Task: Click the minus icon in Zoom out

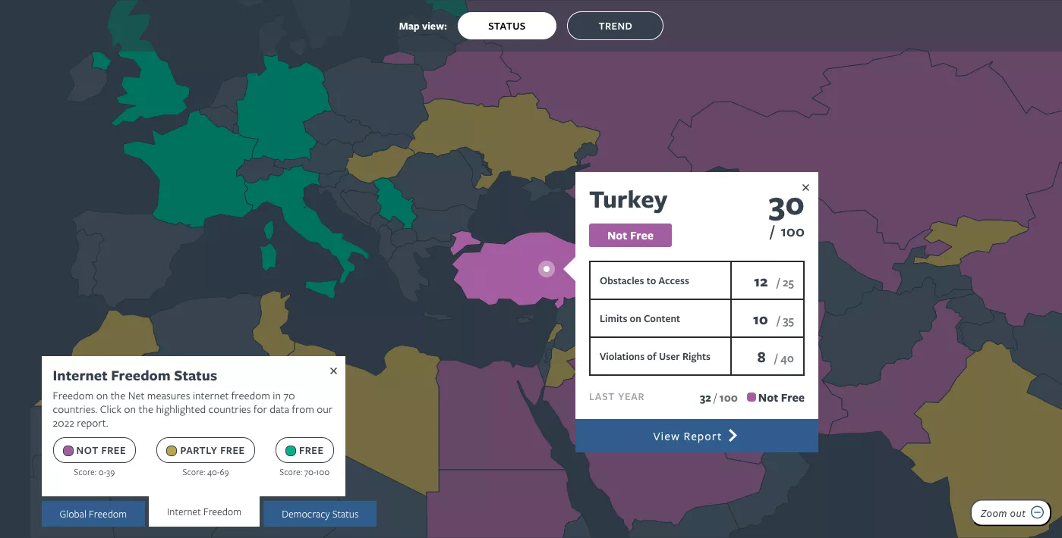Action: 1037,513
